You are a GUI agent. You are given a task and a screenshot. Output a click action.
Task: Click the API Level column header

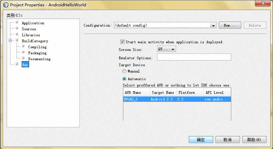[x=217, y=92]
